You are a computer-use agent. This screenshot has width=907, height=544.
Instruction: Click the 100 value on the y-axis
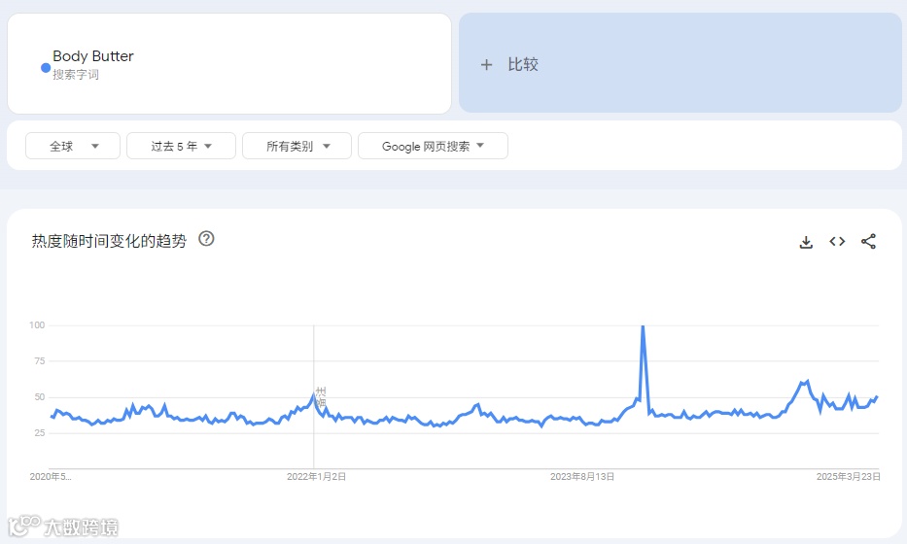[37, 324]
